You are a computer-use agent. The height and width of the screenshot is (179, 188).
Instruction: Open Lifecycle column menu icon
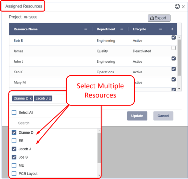[x=161, y=29]
